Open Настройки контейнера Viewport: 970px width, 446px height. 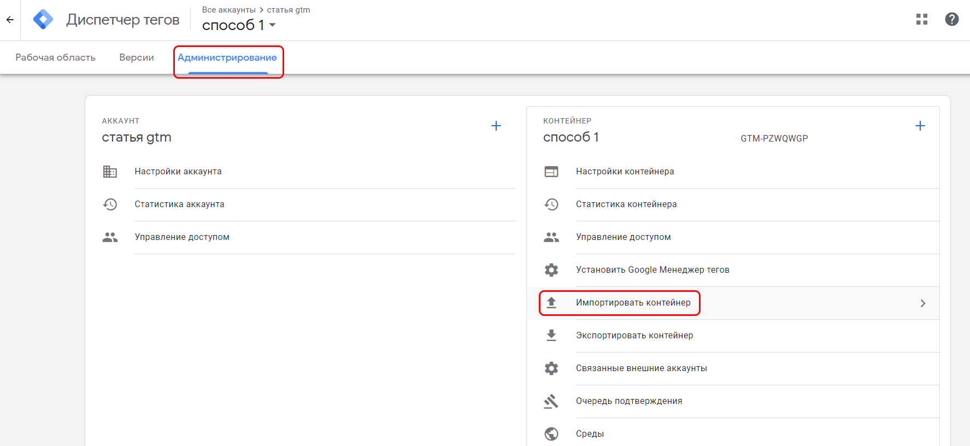[625, 172]
